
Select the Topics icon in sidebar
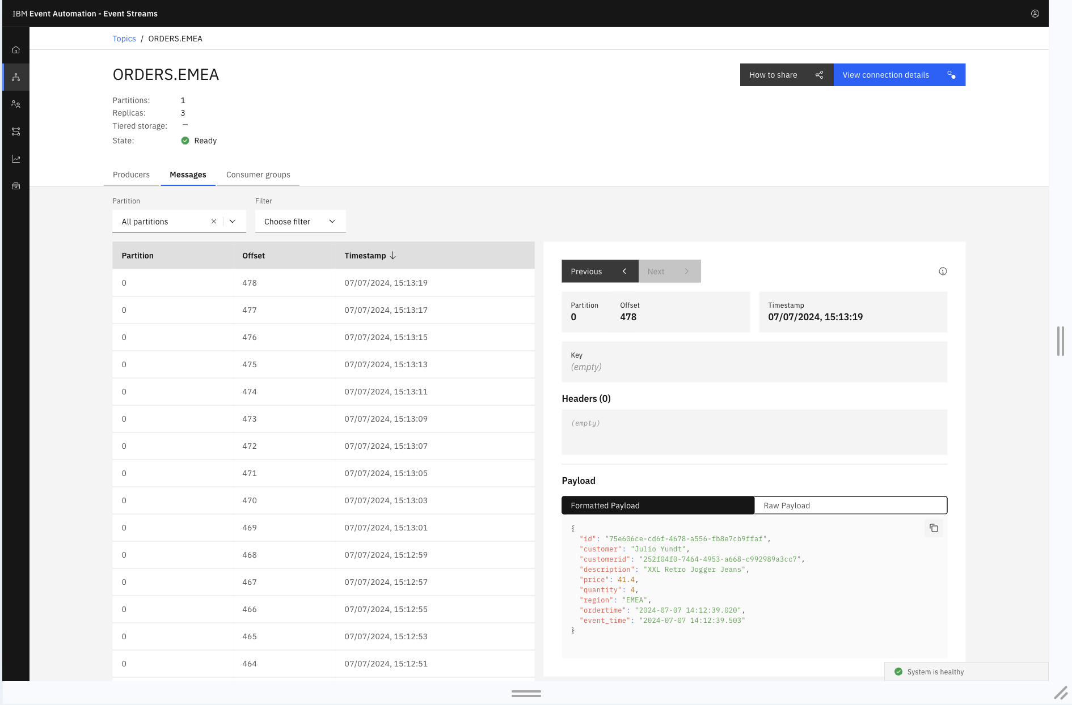pos(16,77)
